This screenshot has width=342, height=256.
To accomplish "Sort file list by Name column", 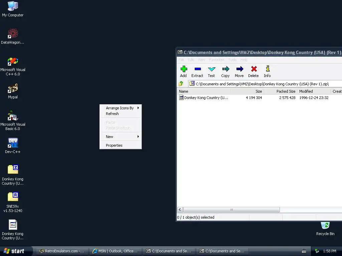I will (204, 91).
